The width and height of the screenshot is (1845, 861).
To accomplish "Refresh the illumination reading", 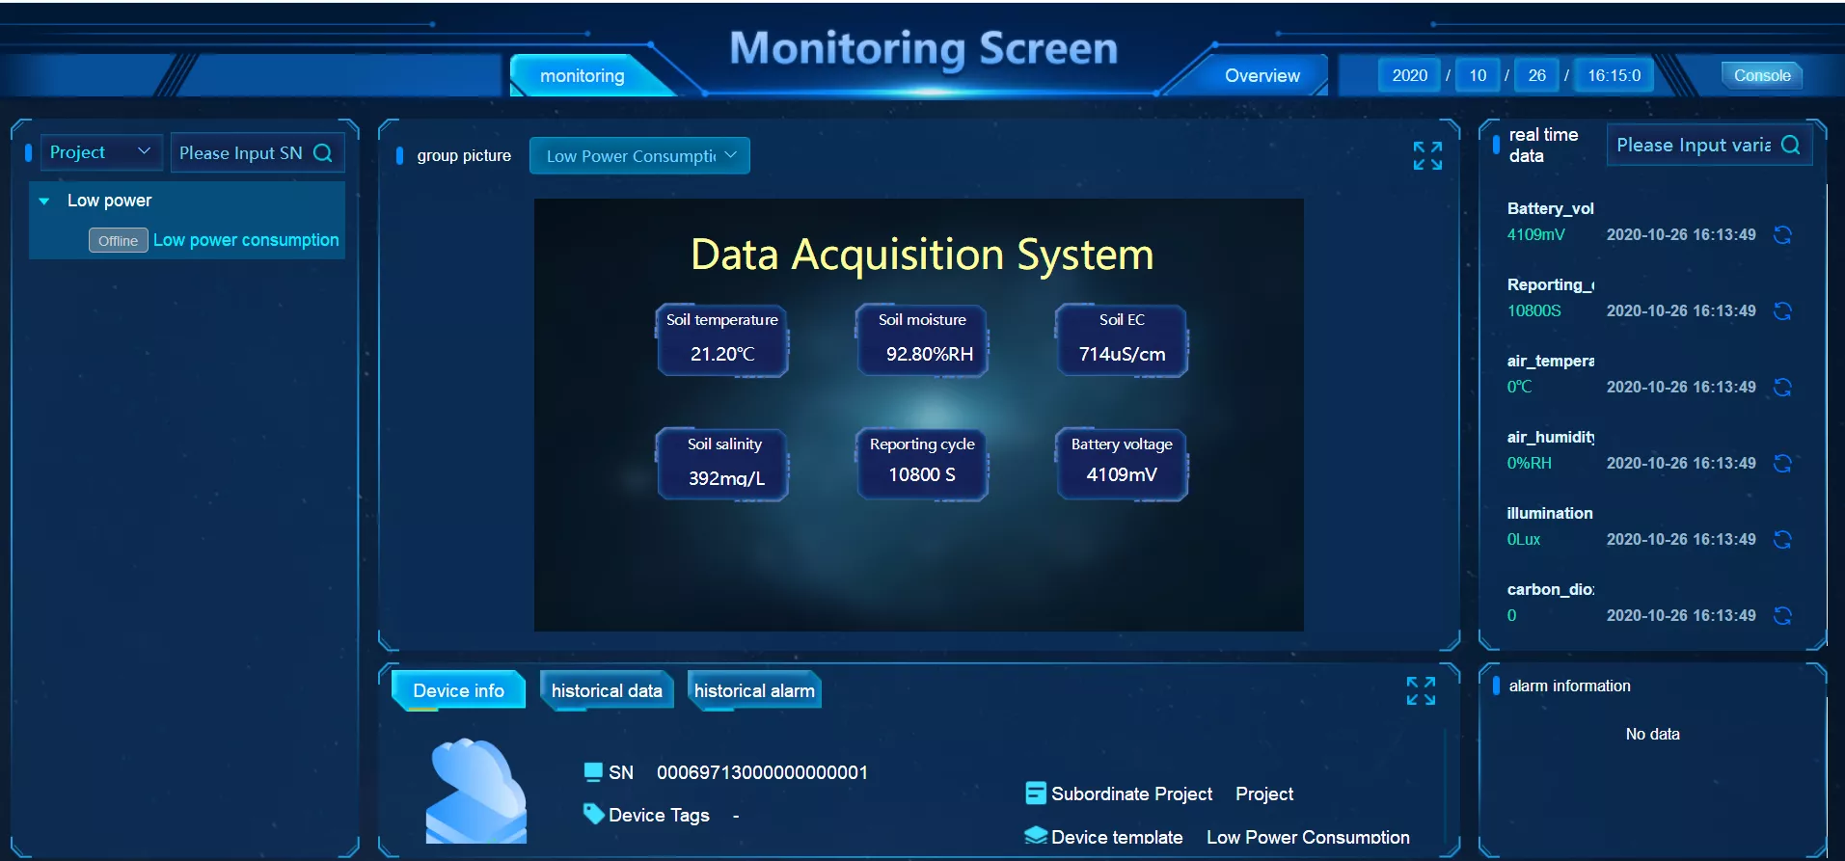I will (x=1782, y=539).
